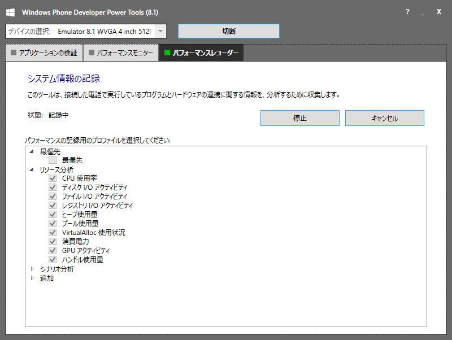
Task: Select the 追加 tree label
Action: [47, 278]
